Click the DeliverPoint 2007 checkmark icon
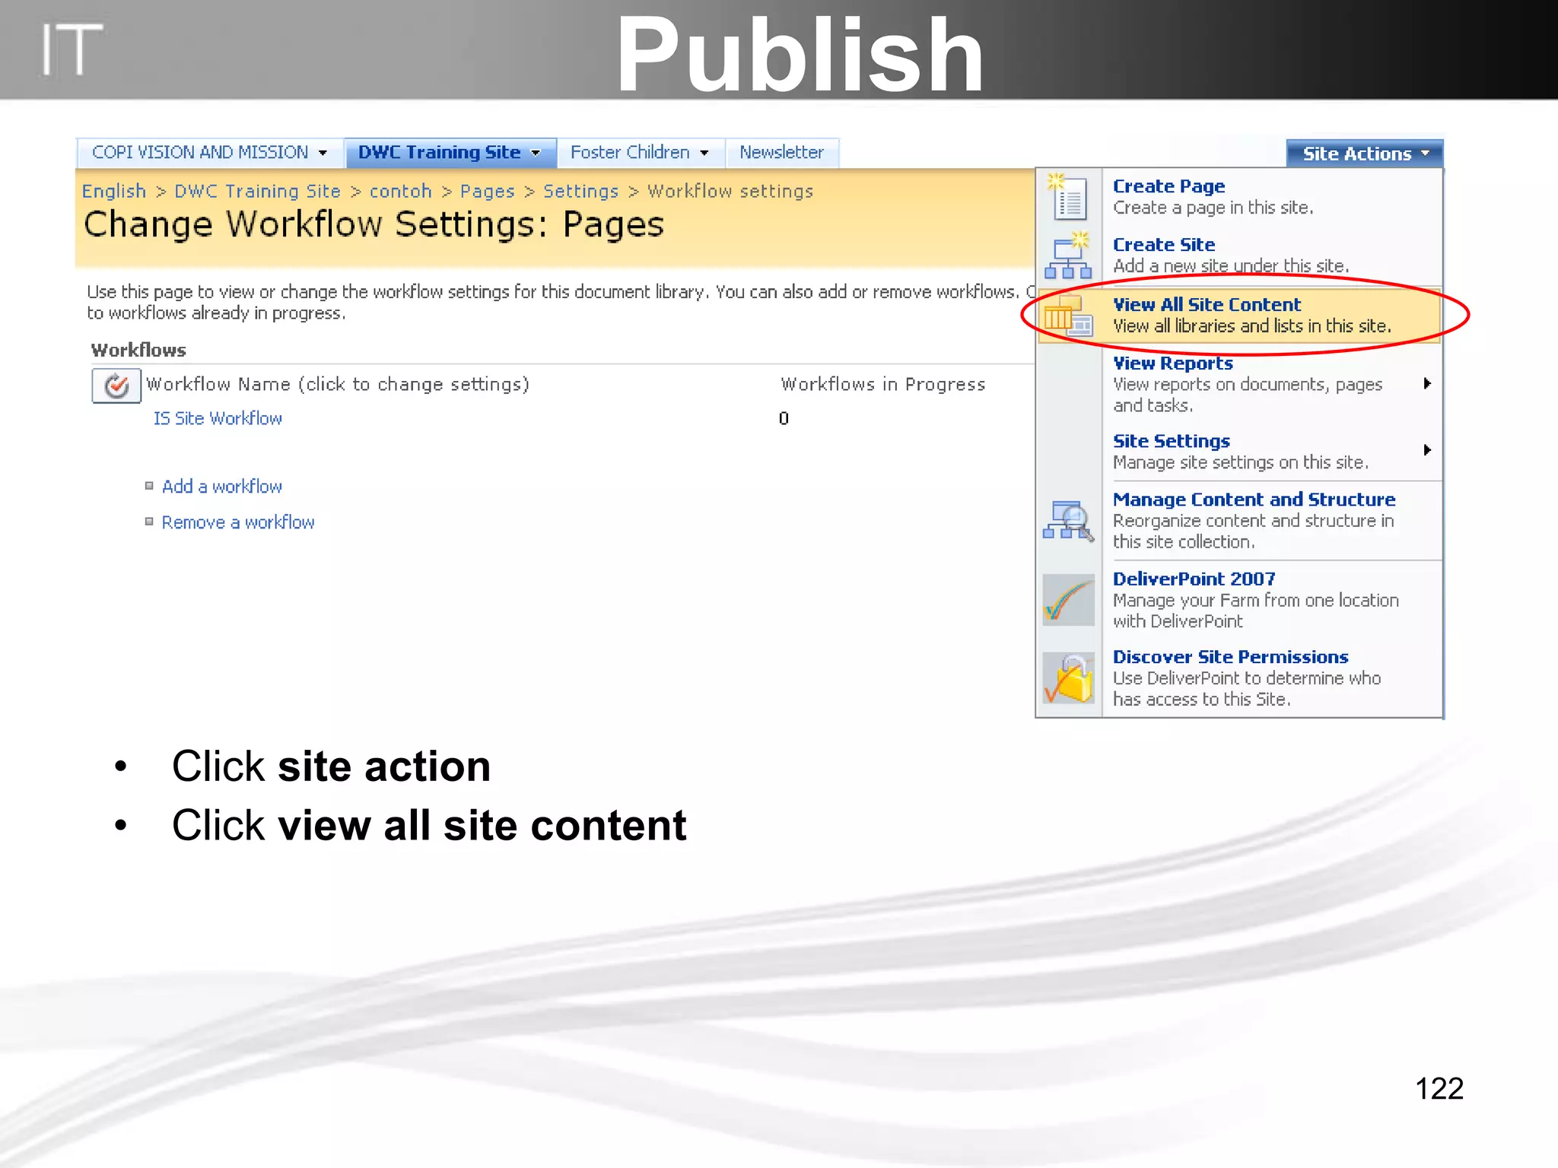 pos(1068,599)
